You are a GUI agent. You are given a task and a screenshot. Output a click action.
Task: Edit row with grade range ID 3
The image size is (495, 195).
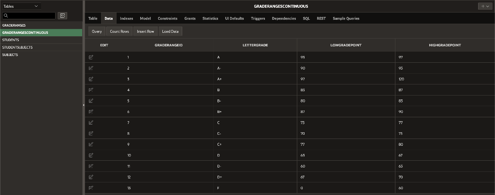pos(91,79)
